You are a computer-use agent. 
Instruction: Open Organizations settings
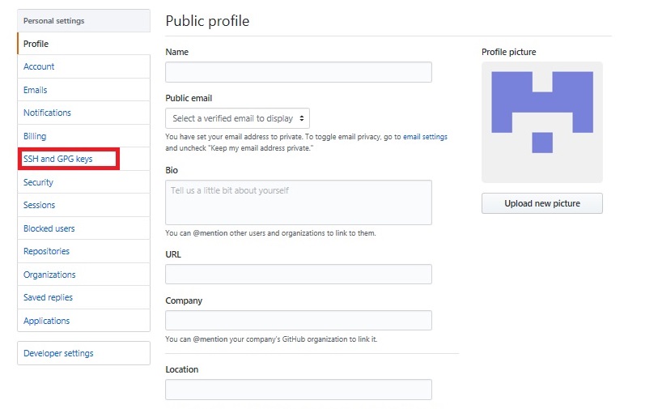tap(49, 275)
